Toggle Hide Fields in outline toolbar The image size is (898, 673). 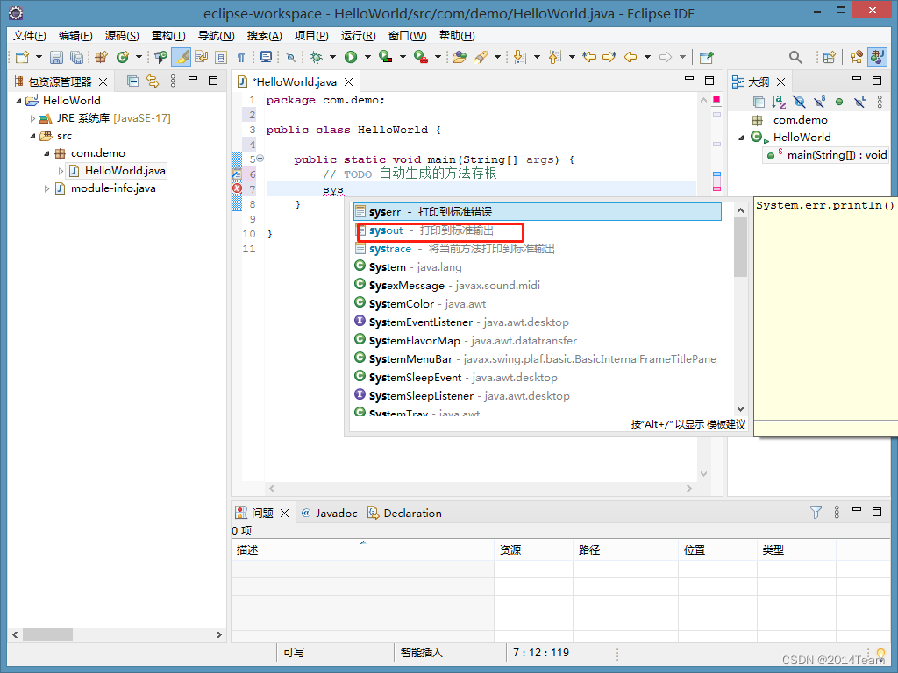point(799,102)
